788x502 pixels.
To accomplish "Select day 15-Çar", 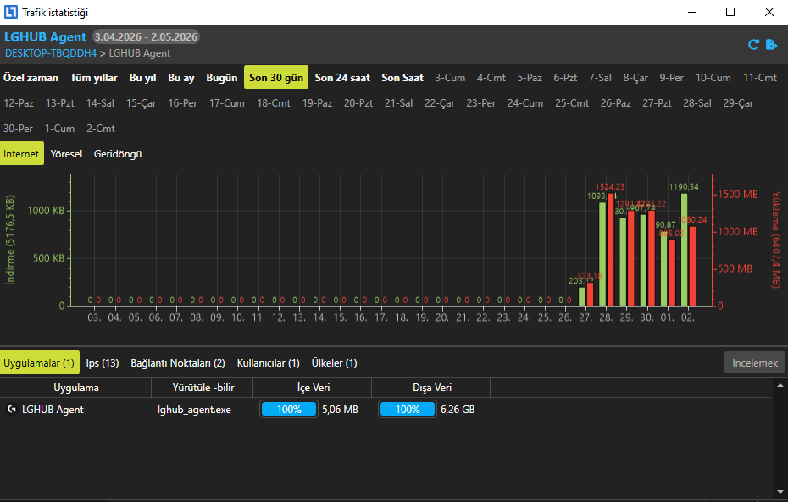I will tap(142, 103).
